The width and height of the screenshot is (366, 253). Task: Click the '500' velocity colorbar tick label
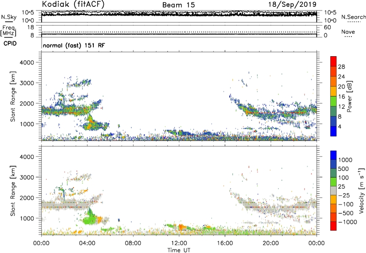(343, 169)
